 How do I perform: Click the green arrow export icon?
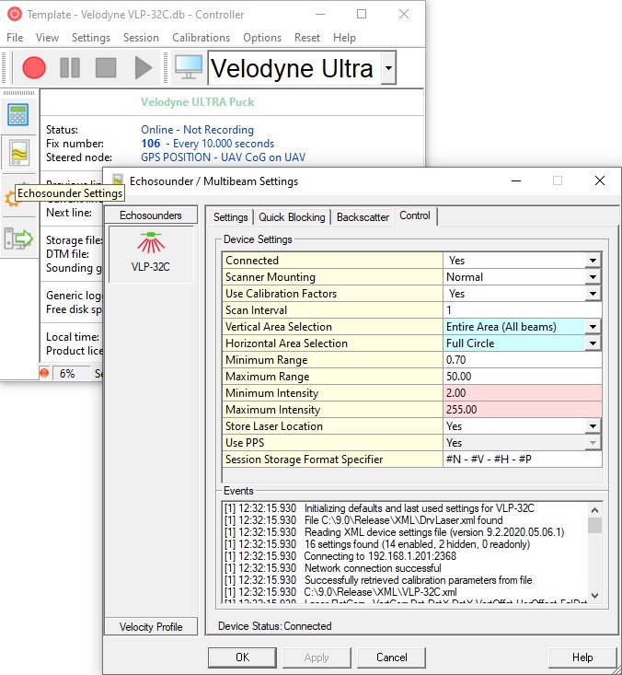tap(18, 239)
